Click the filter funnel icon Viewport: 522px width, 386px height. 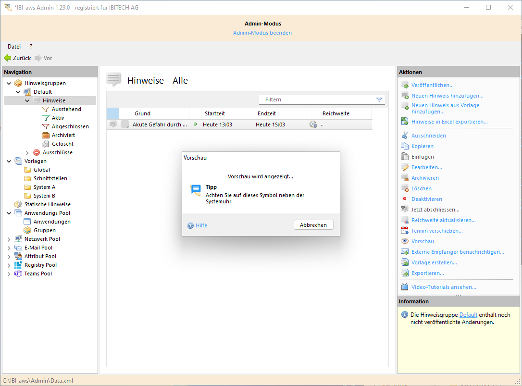click(379, 100)
